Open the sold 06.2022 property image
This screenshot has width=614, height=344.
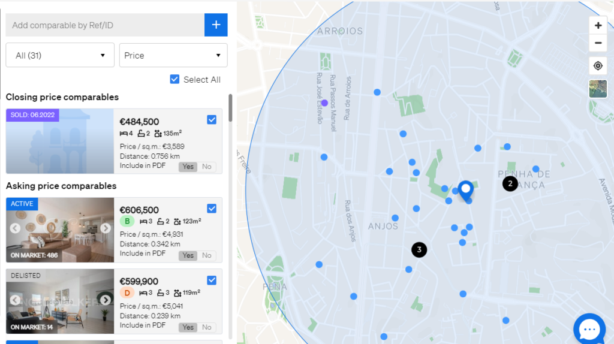pyautogui.click(x=60, y=141)
